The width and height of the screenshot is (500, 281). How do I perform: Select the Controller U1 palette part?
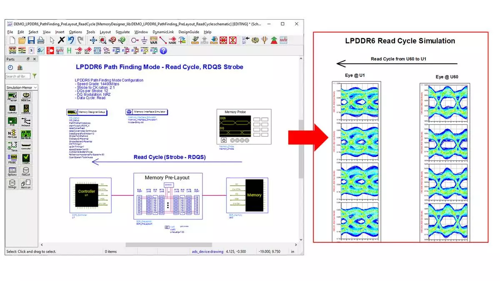coord(12,109)
